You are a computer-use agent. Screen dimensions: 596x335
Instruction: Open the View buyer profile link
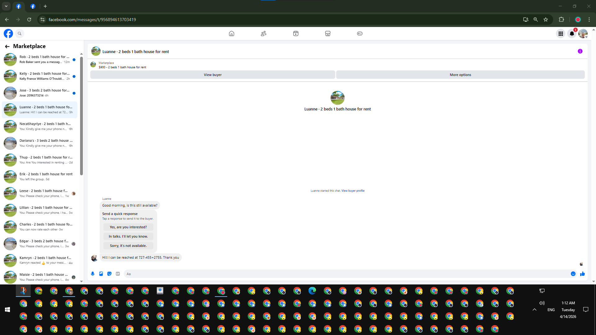pos(353,191)
